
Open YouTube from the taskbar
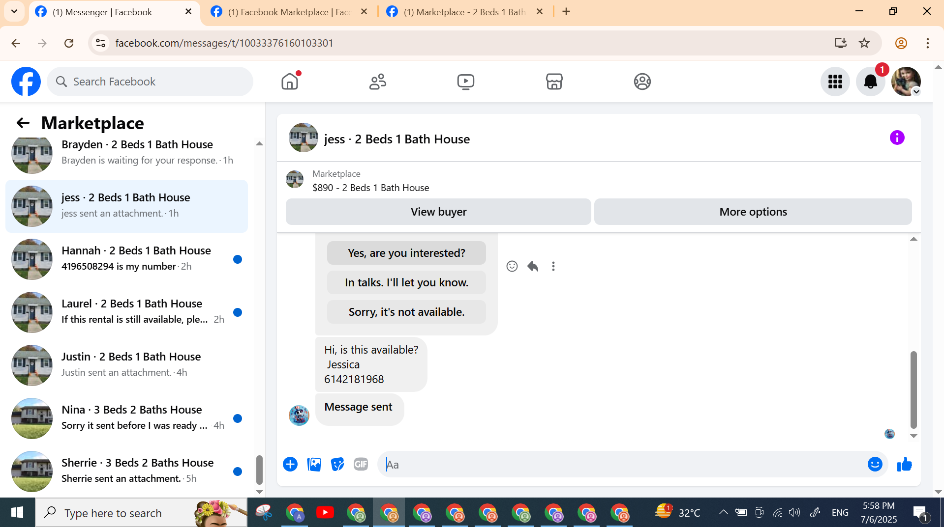[x=325, y=513]
